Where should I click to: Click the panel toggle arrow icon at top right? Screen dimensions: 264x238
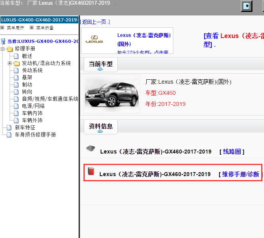(x=247, y=6)
